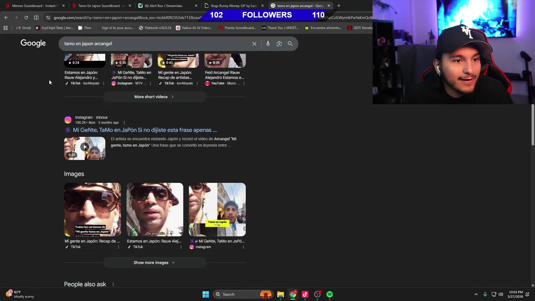Go to Google homepage via logo

(x=33, y=43)
